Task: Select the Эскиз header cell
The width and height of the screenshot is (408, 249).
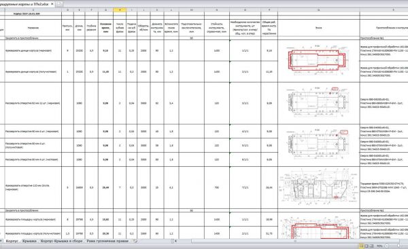Action: pos(319,28)
